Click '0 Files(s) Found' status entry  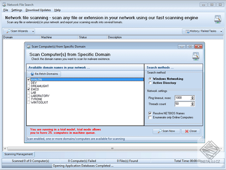[127, 161]
